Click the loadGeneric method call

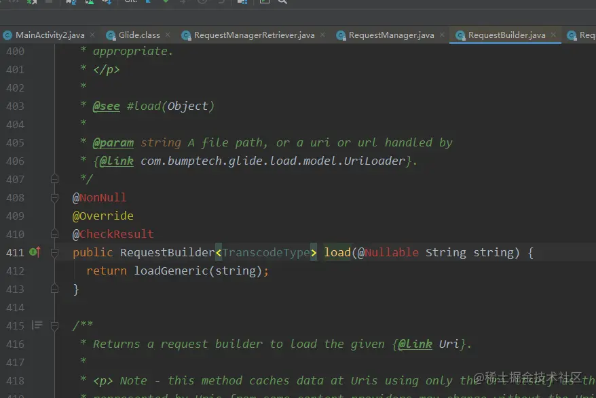(171, 271)
